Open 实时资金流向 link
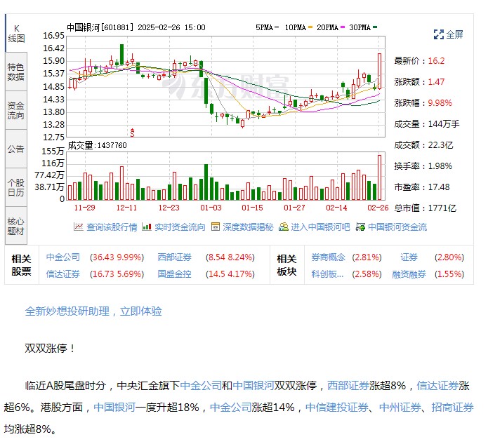The width and height of the screenshot is (488, 444). [x=180, y=227]
